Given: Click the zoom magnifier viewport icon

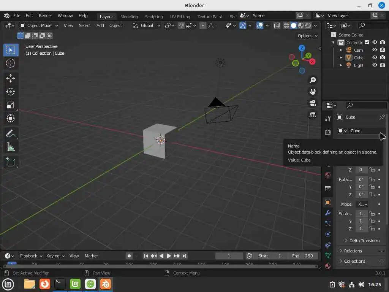Looking at the screenshot, I should (313, 80).
